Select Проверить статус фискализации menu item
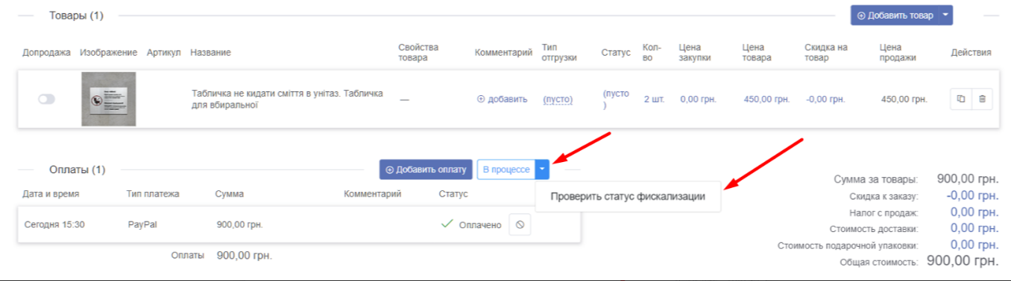This screenshot has width=1011, height=281. tap(628, 197)
